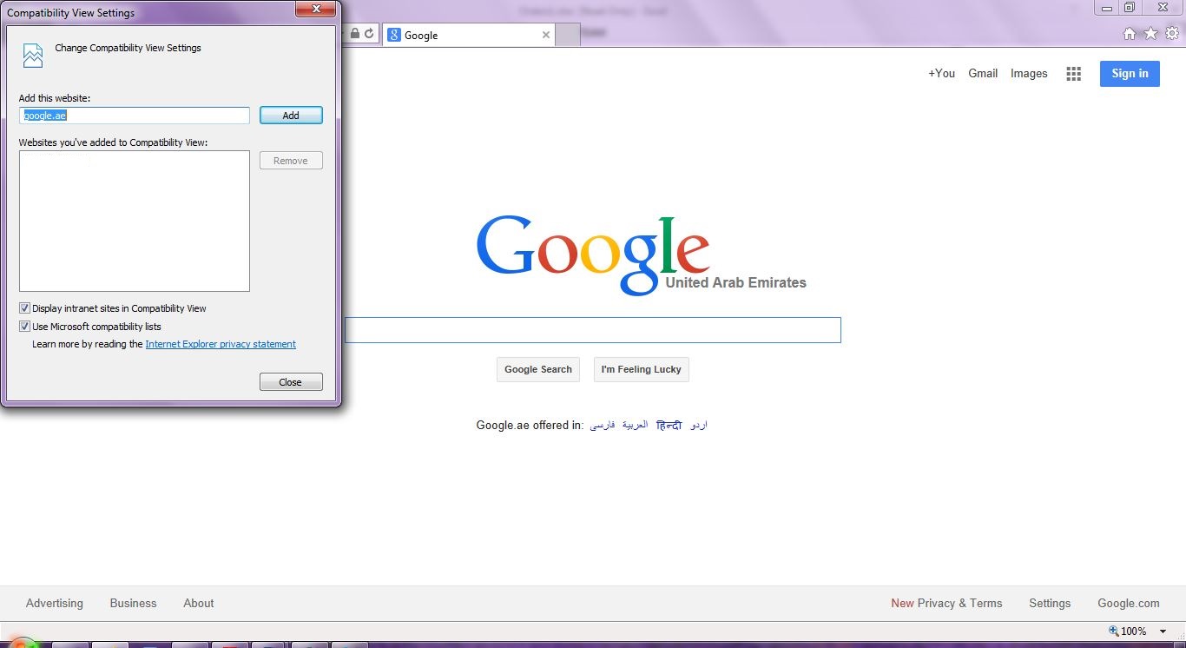Open the 100% zoom level dropdown arrow

click(x=1163, y=631)
